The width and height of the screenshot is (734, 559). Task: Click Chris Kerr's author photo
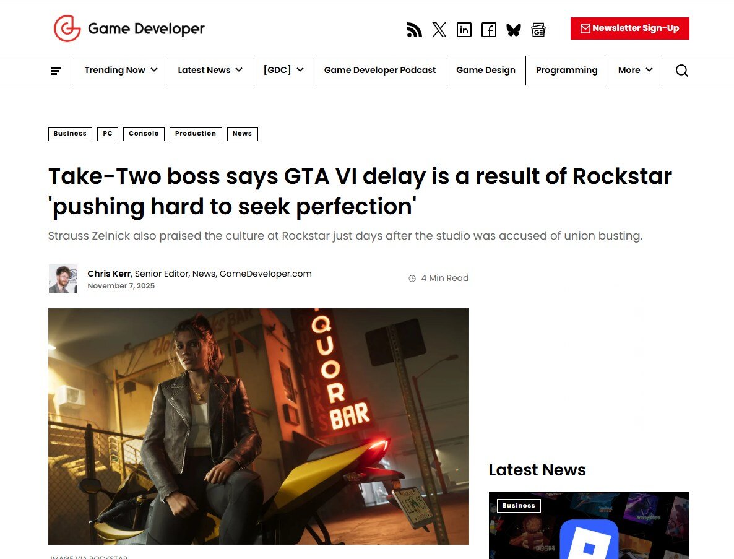point(63,279)
